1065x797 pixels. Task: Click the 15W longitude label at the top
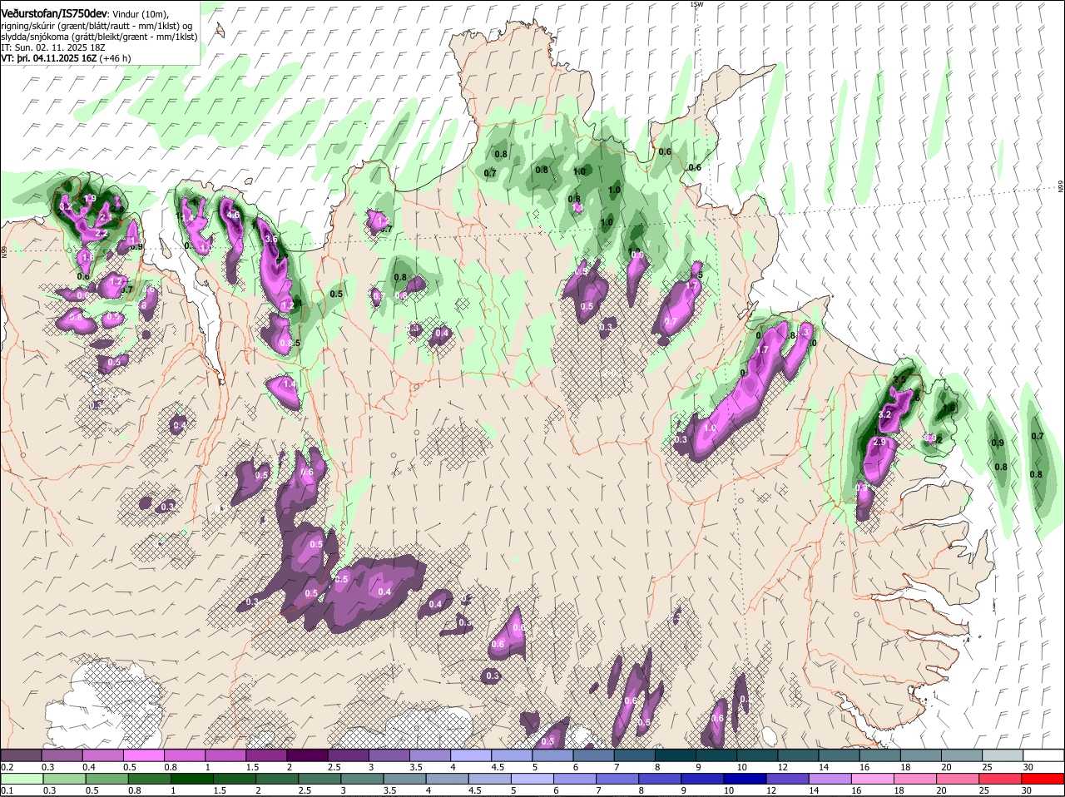(x=696, y=4)
